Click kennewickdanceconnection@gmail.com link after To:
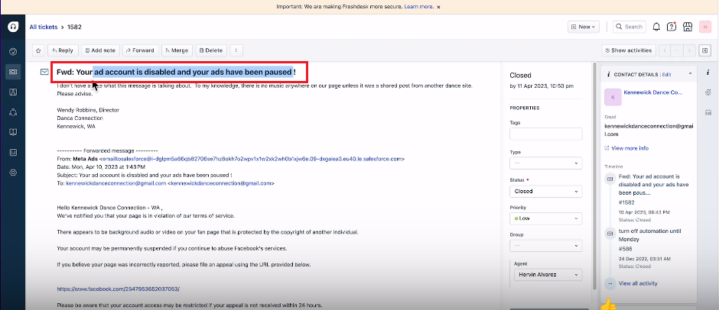 click(x=116, y=183)
